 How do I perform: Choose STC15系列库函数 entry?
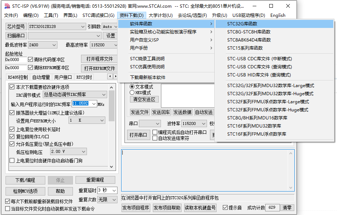[274, 48]
